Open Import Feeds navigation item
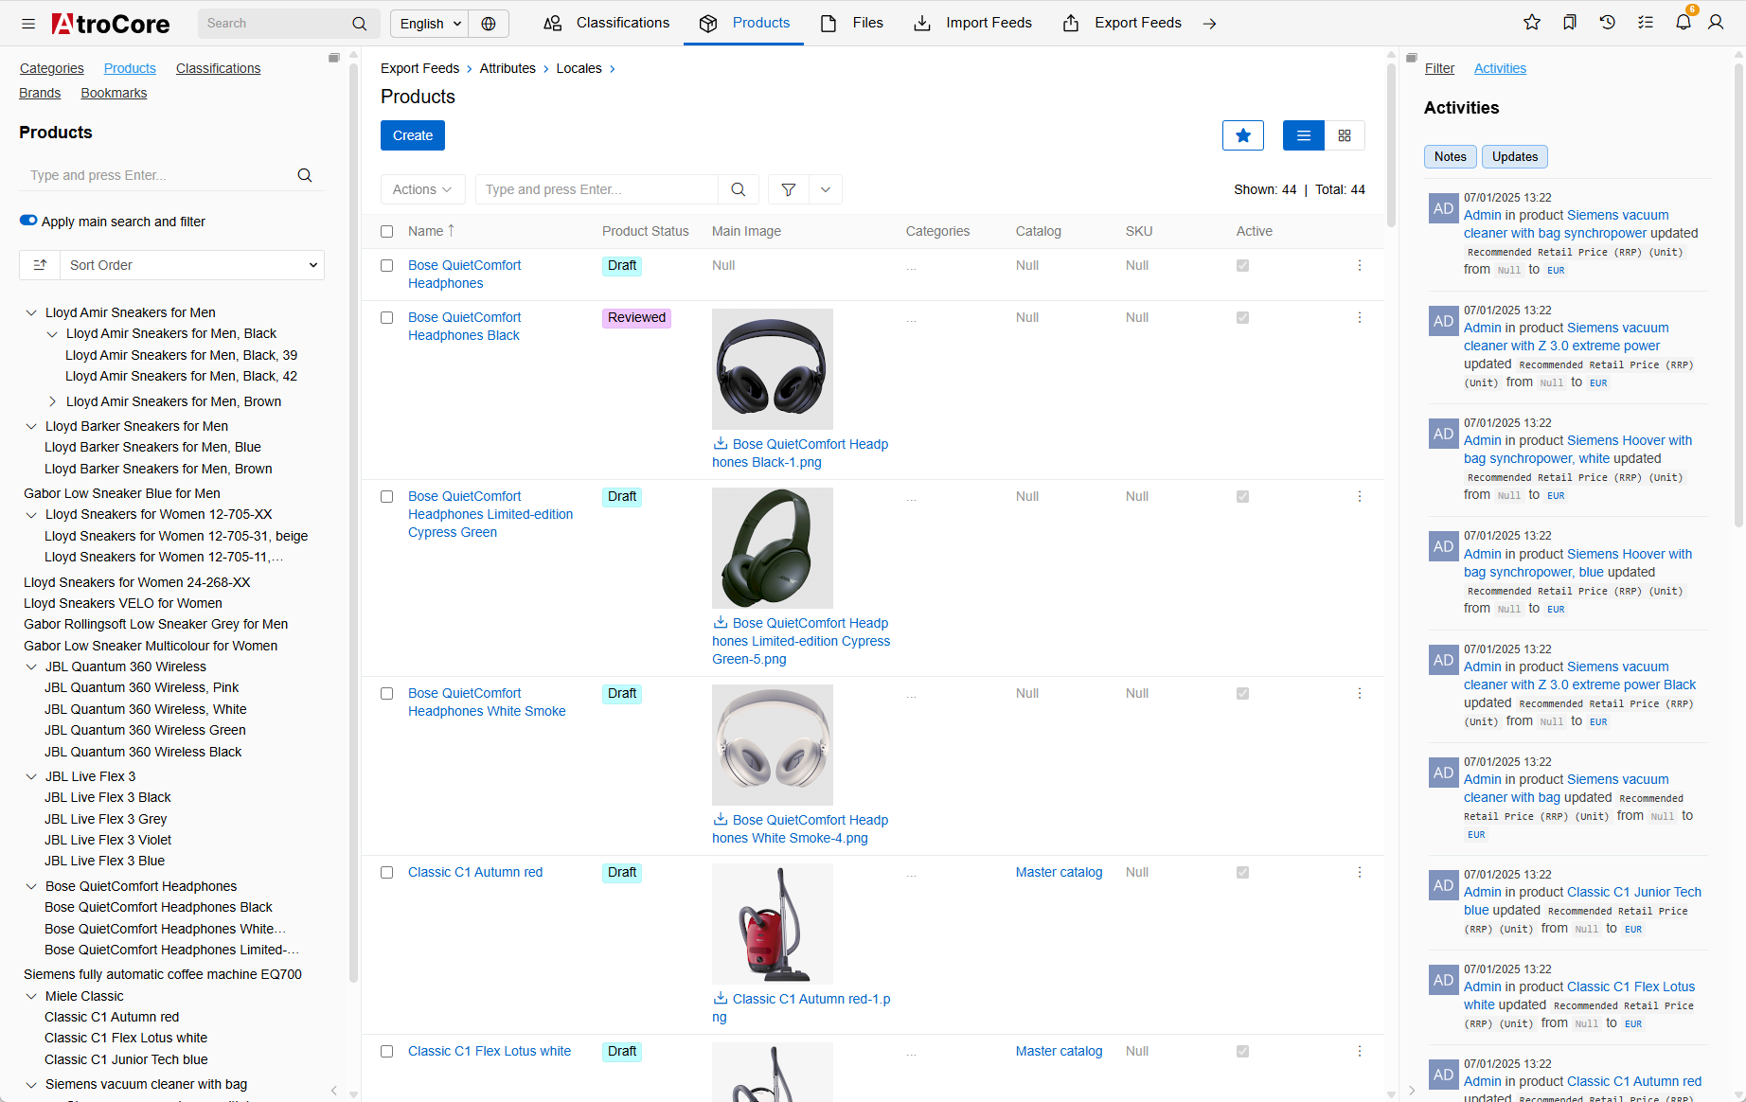Image resolution: width=1746 pixels, height=1102 pixels. coord(972,23)
